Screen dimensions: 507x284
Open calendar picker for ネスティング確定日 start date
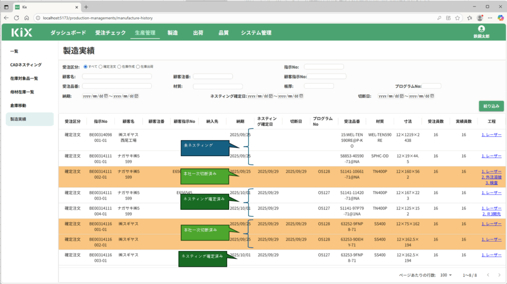(270, 96)
